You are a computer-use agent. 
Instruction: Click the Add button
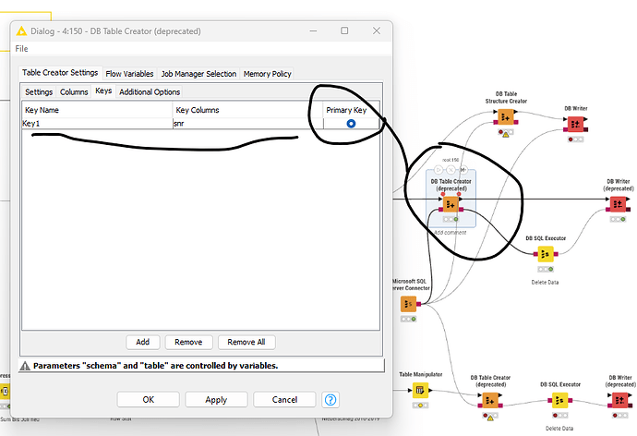pos(142,342)
